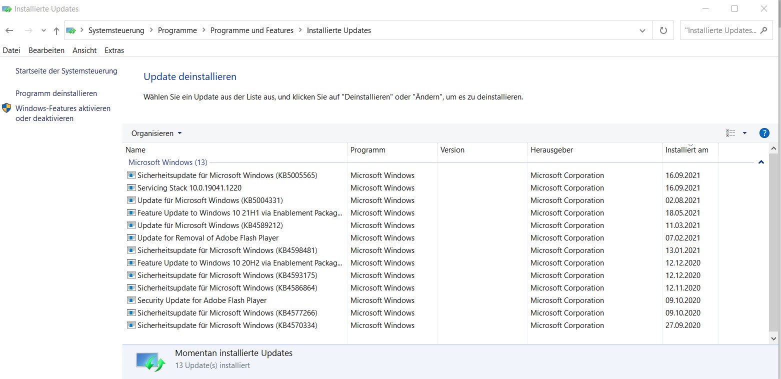This screenshot has height=379, width=781.
Task: Click in the Installierte Updates search field
Action: (720, 30)
